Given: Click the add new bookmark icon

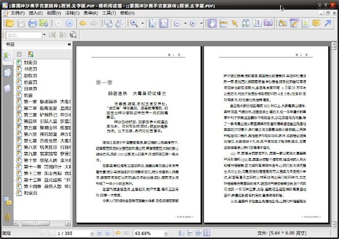Looking at the screenshot, I should click(31, 54).
